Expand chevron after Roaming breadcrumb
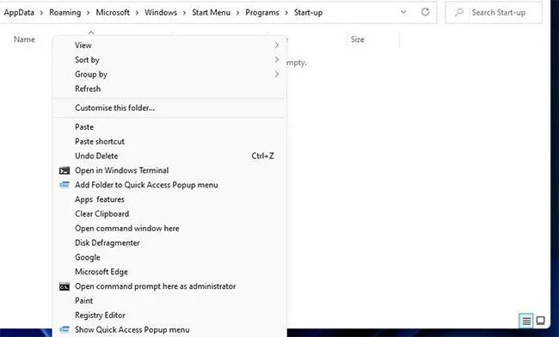Screen dimensions: 559x337 coord(89,13)
